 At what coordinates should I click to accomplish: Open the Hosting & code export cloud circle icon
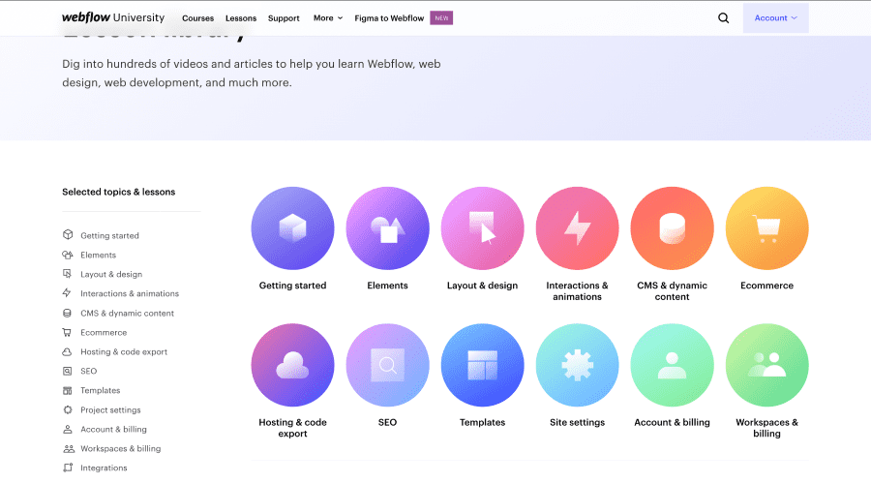coord(292,365)
